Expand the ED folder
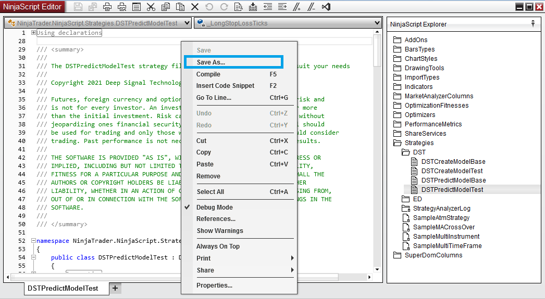Image resolution: width=545 pixels, height=299 pixels. pyautogui.click(x=412, y=199)
